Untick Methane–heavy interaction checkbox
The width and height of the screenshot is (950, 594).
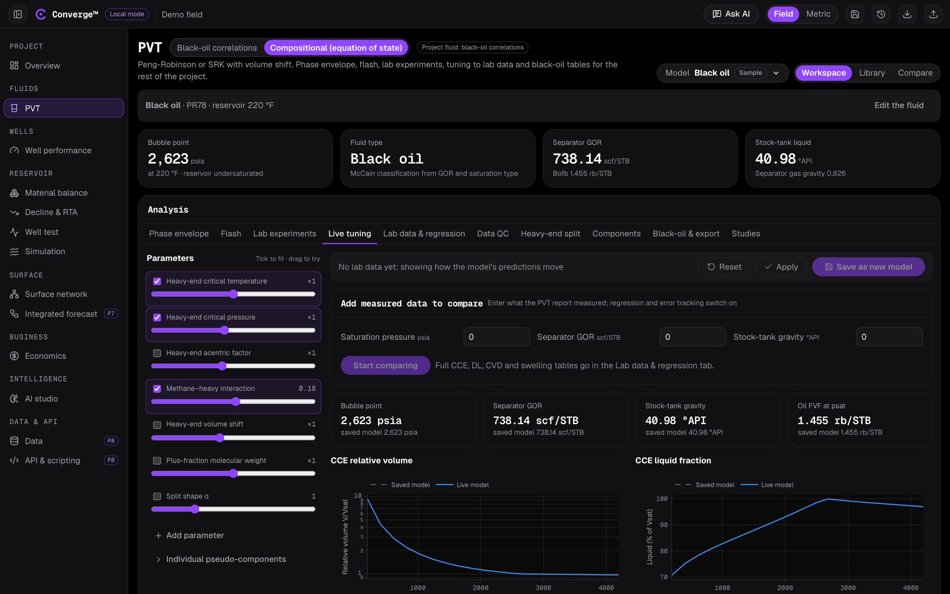pyautogui.click(x=157, y=388)
